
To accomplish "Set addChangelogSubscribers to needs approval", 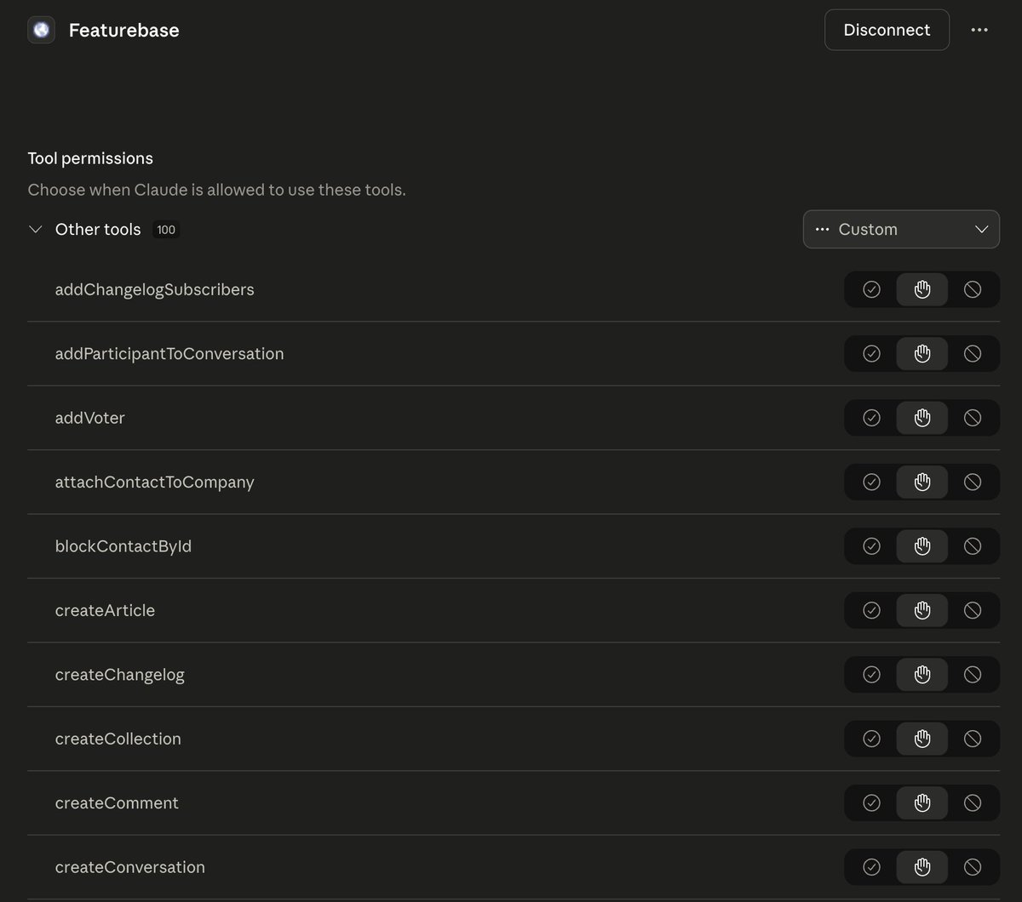I will [922, 289].
